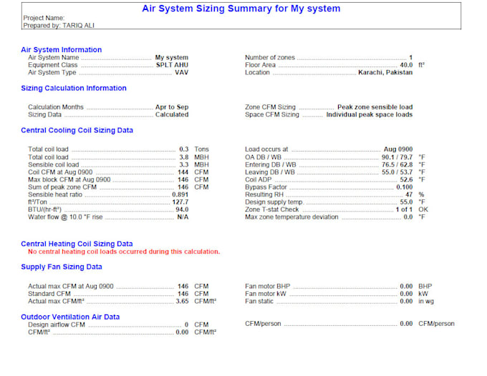
Task: Click the report title 'Air System Sizing Summary for My system'
Action: 241,9
